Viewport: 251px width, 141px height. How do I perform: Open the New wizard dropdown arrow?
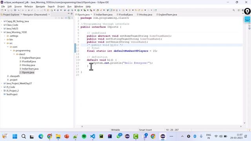point(5,10)
